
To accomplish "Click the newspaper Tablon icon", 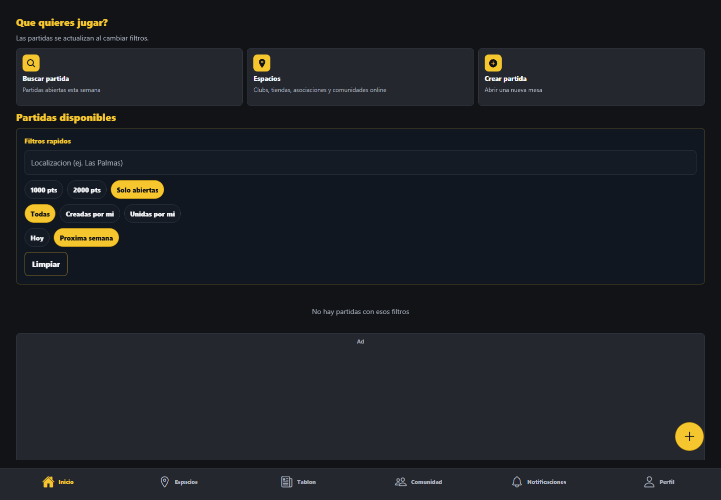I will [287, 481].
